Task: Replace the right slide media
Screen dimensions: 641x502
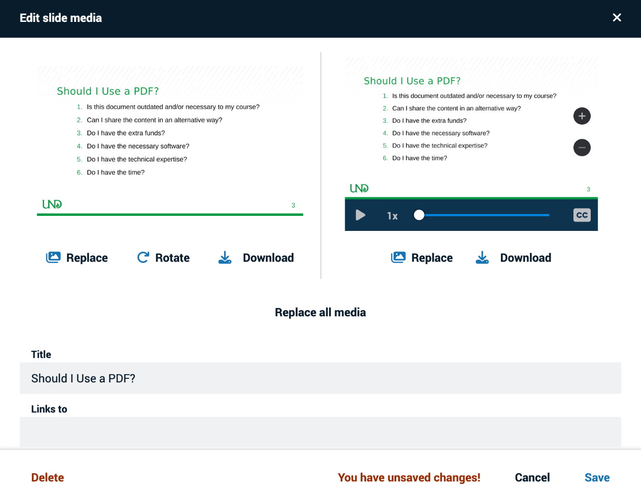Action: pyautogui.click(x=421, y=257)
